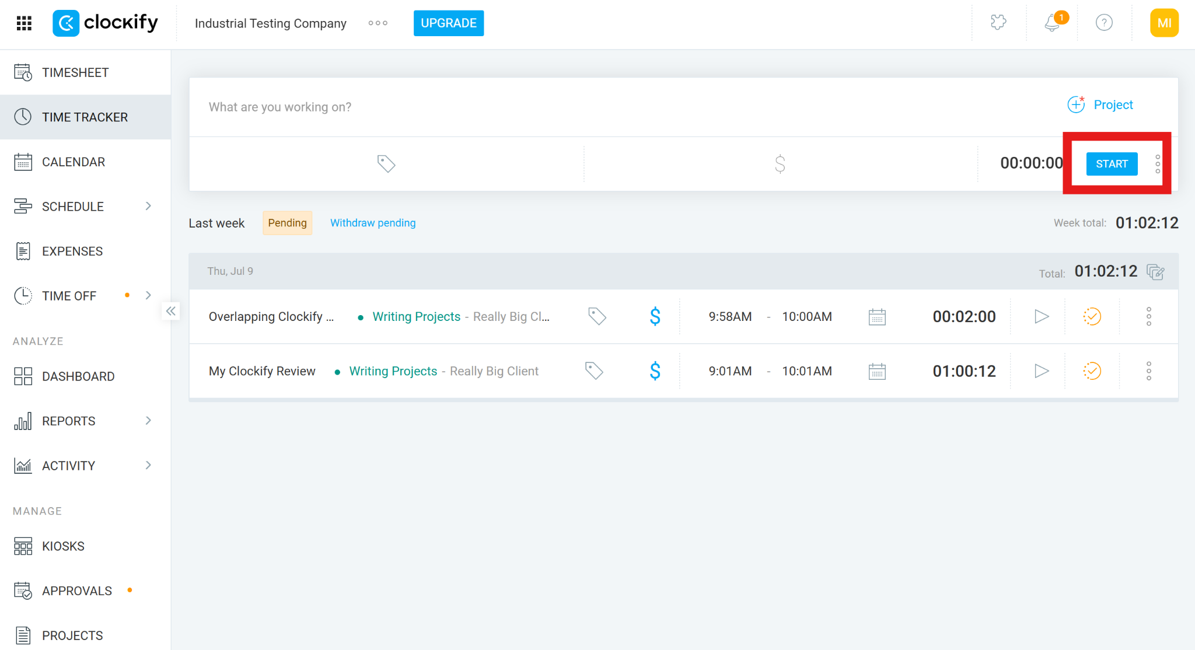The image size is (1195, 650).
Task: Open options menu for Overlapping Clockify entry
Action: (1148, 316)
